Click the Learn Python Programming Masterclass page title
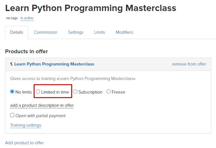This screenshot has width=216, height=148. coord(91,8)
